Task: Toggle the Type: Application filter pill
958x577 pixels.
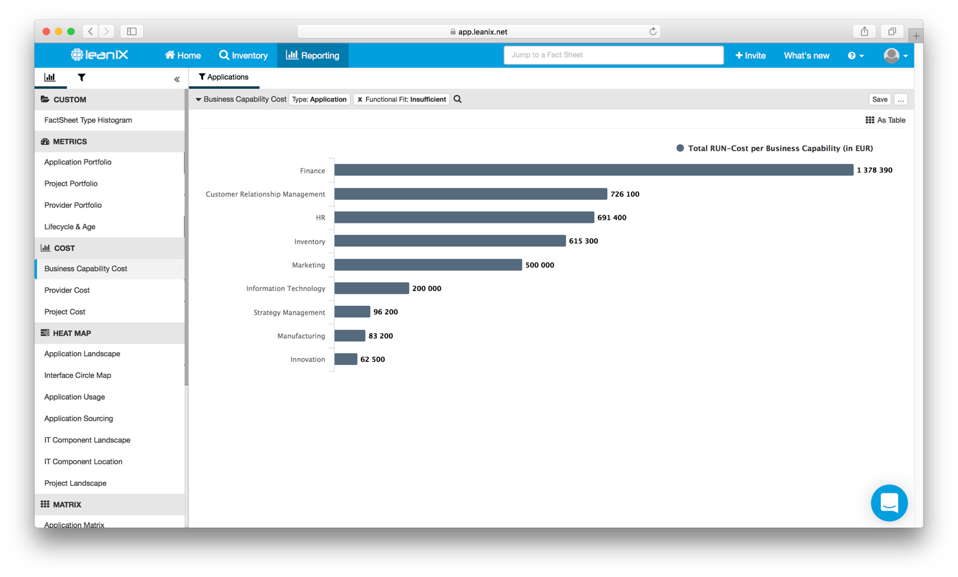Action: pos(319,99)
